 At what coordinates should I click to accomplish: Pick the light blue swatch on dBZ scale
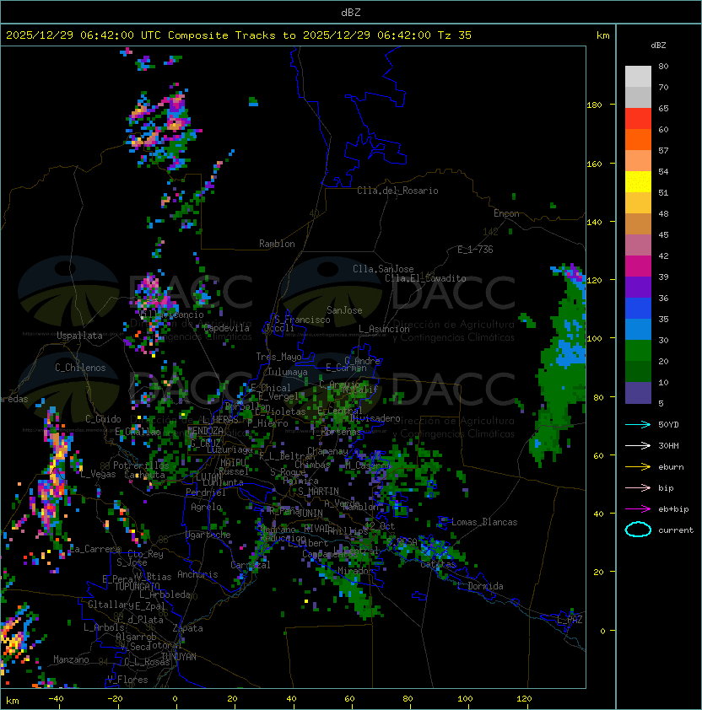point(638,329)
